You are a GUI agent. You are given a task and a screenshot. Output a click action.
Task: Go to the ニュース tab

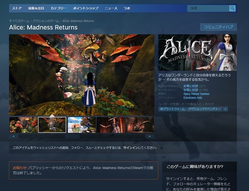click(111, 8)
